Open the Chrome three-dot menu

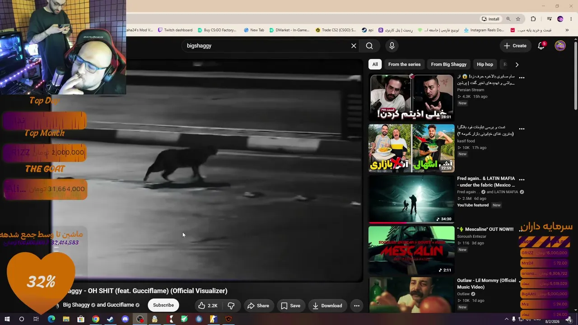tap(571, 19)
